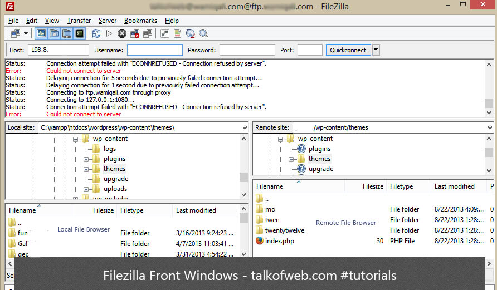The height and width of the screenshot is (290, 497).
Task: Click the disconnect from server icon
Action: tap(135, 33)
